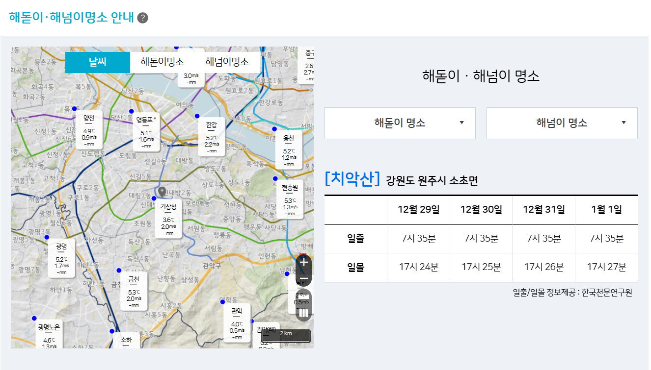Screen dimensions: 651x370
Task: Open the map style selector icon
Action: click(304, 312)
